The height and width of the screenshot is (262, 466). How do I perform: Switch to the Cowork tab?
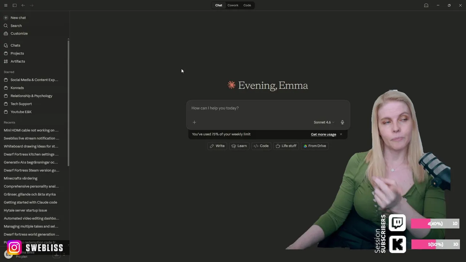pyautogui.click(x=233, y=5)
